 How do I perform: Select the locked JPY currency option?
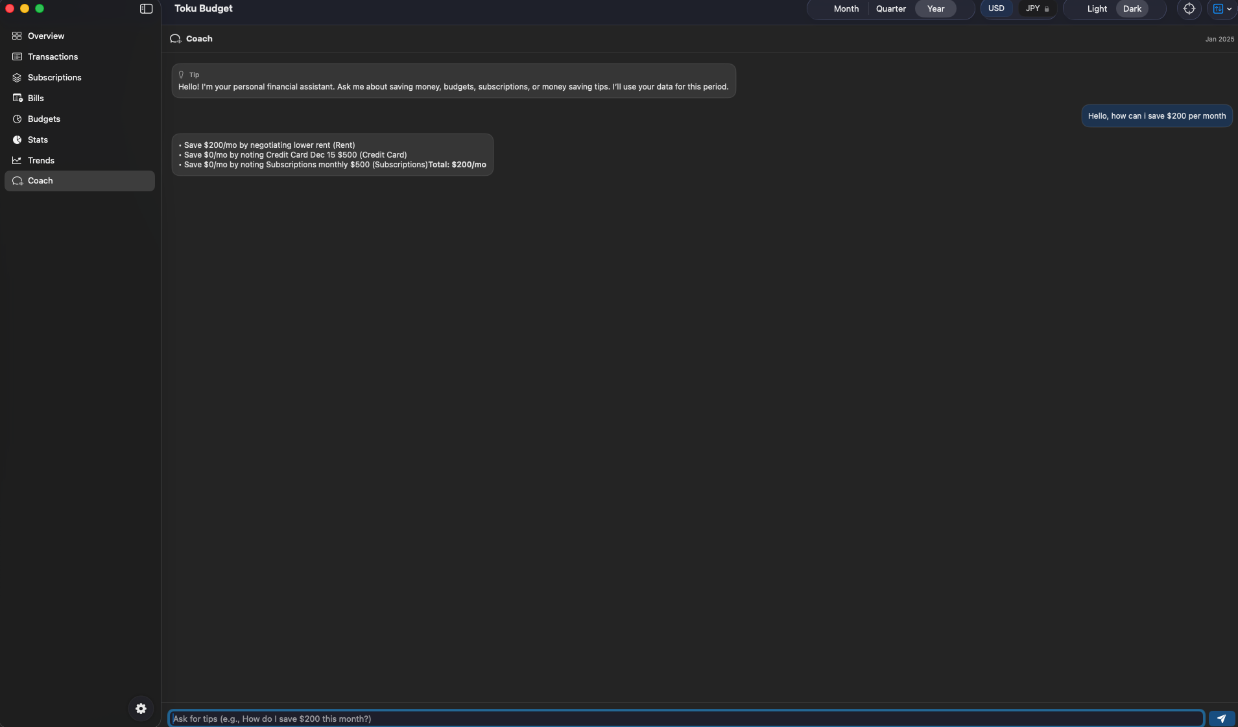tap(1036, 9)
